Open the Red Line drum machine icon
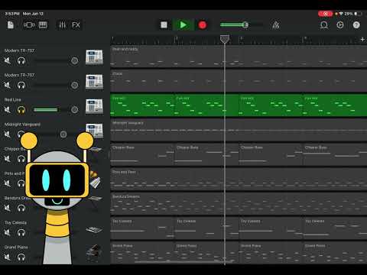This screenshot has width=367, height=275. (x=94, y=106)
